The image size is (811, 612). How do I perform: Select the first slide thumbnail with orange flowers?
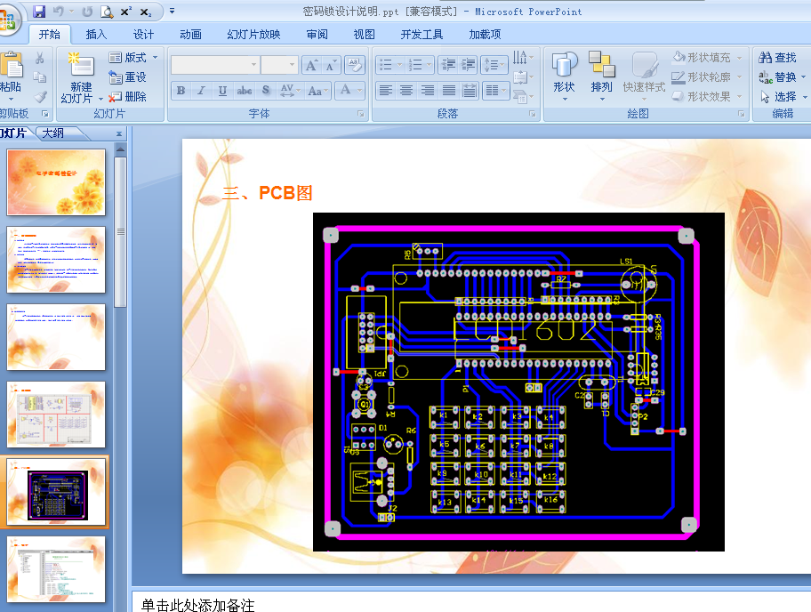[x=56, y=182]
